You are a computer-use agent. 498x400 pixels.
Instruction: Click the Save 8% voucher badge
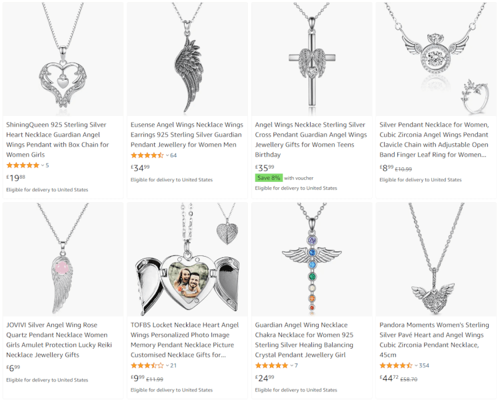(269, 178)
